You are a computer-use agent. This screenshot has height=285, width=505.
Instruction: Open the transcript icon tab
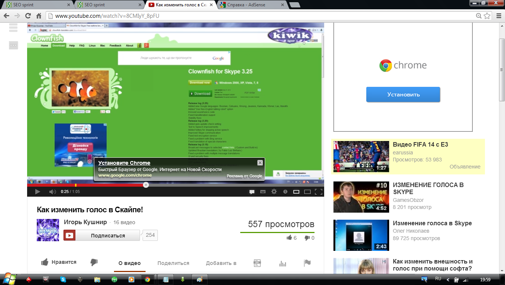(257, 263)
